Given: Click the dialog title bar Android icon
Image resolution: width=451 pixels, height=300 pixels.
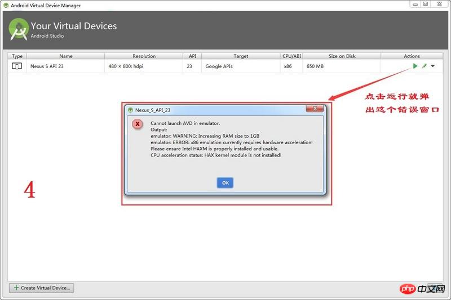Looking at the screenshot, I should click(x=130, y=110).
